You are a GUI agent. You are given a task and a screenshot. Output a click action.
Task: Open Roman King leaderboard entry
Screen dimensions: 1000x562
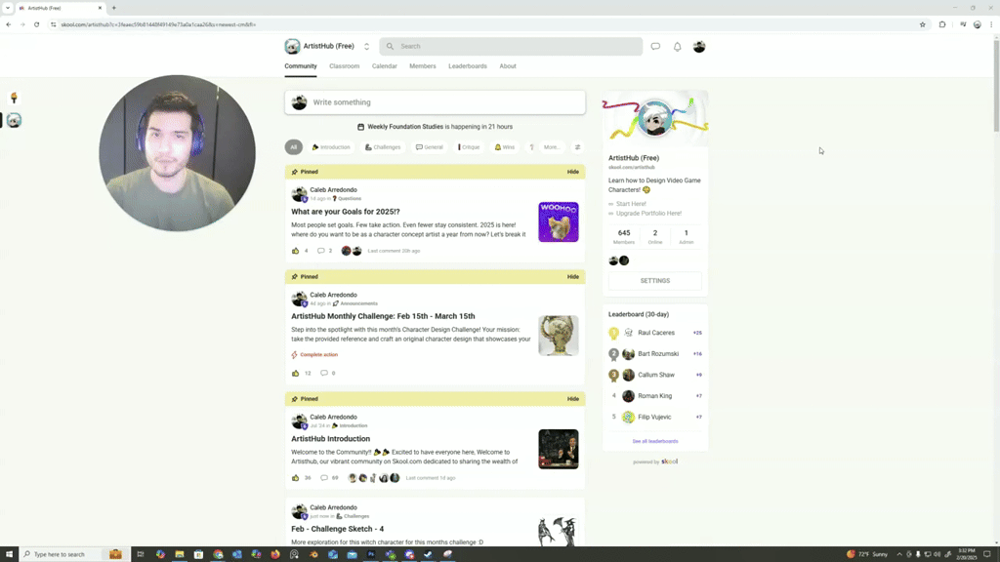point(655,396)
